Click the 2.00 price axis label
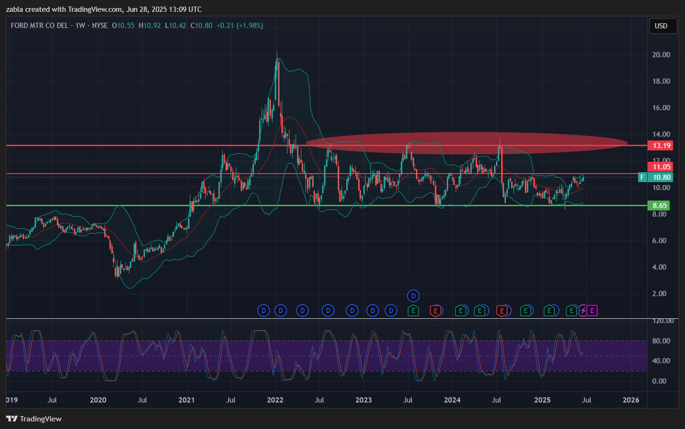The height and width of the screenshot is (429, 685). (659, 293)
